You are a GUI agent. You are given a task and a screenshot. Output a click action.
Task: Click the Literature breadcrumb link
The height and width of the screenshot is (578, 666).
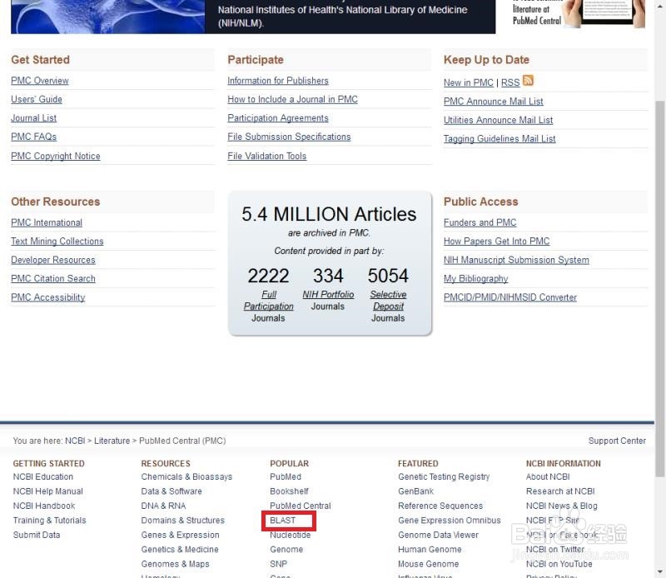pyautogui.click(x=112, y=441)
